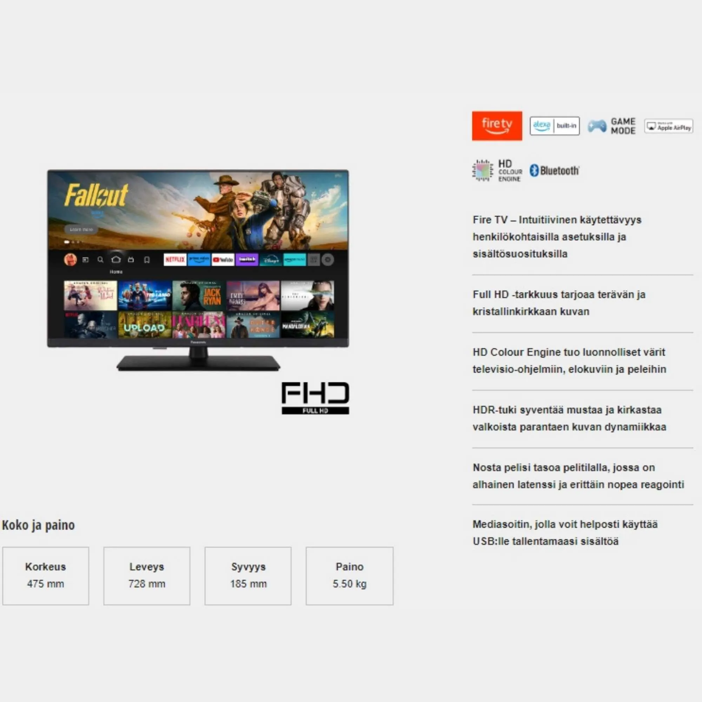702x702 pixels.
Task: Click the Leveys 728 mm box
Action: click(147, 576)
